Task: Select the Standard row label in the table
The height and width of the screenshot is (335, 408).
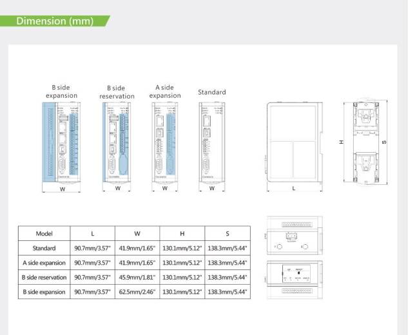Action: [44, 248]
